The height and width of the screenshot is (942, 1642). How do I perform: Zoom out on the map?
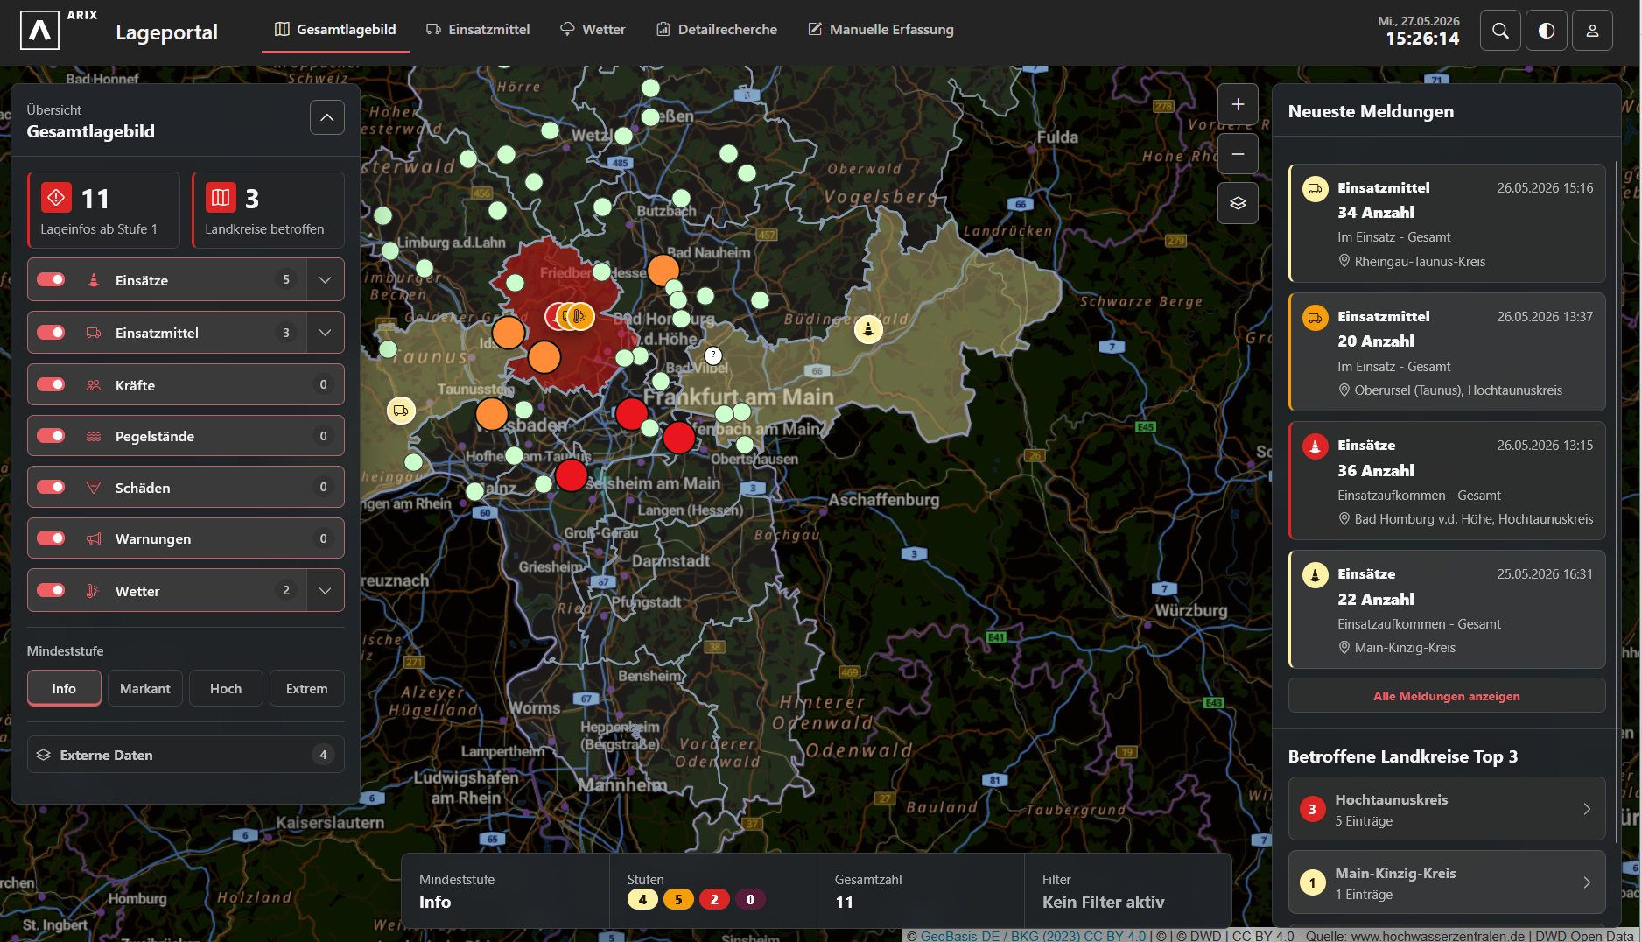1238,154
